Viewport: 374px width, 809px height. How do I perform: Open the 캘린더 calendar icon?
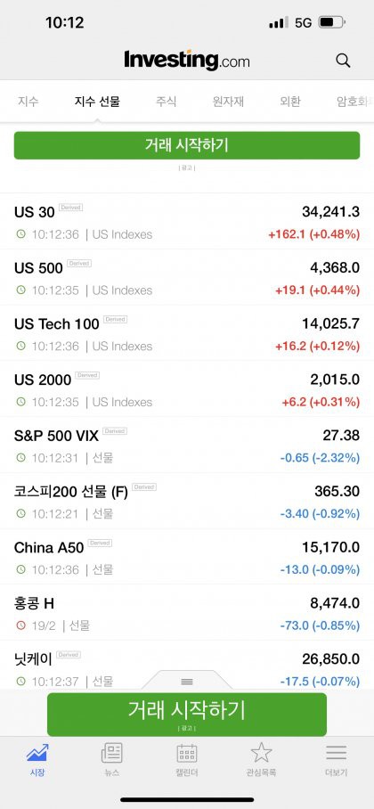pyautogui.click(x=187, y=753)
